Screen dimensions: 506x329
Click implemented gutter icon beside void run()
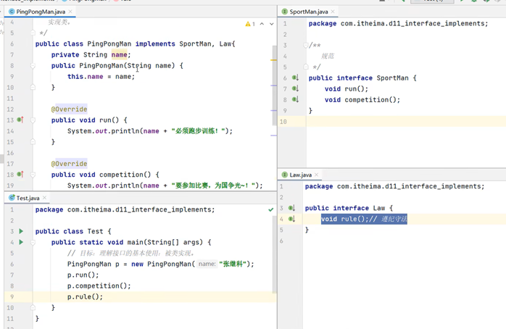tap(295, 88)
